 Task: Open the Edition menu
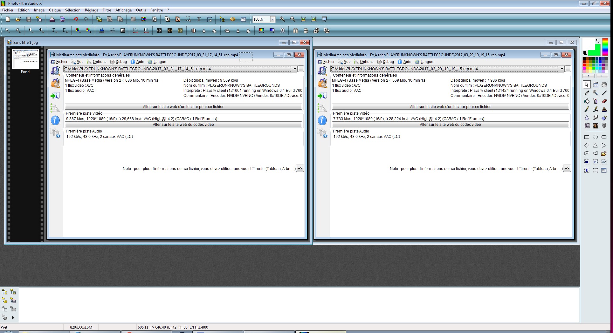coord(24,10)
